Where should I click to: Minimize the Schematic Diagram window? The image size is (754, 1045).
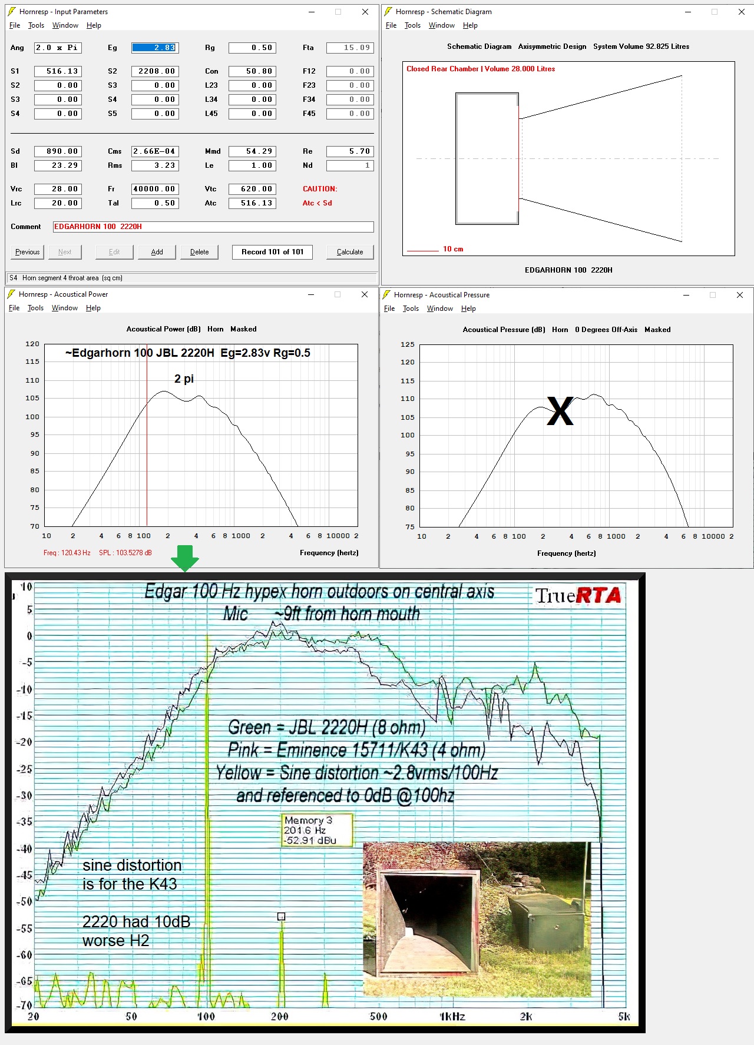(x=687, y=12)
